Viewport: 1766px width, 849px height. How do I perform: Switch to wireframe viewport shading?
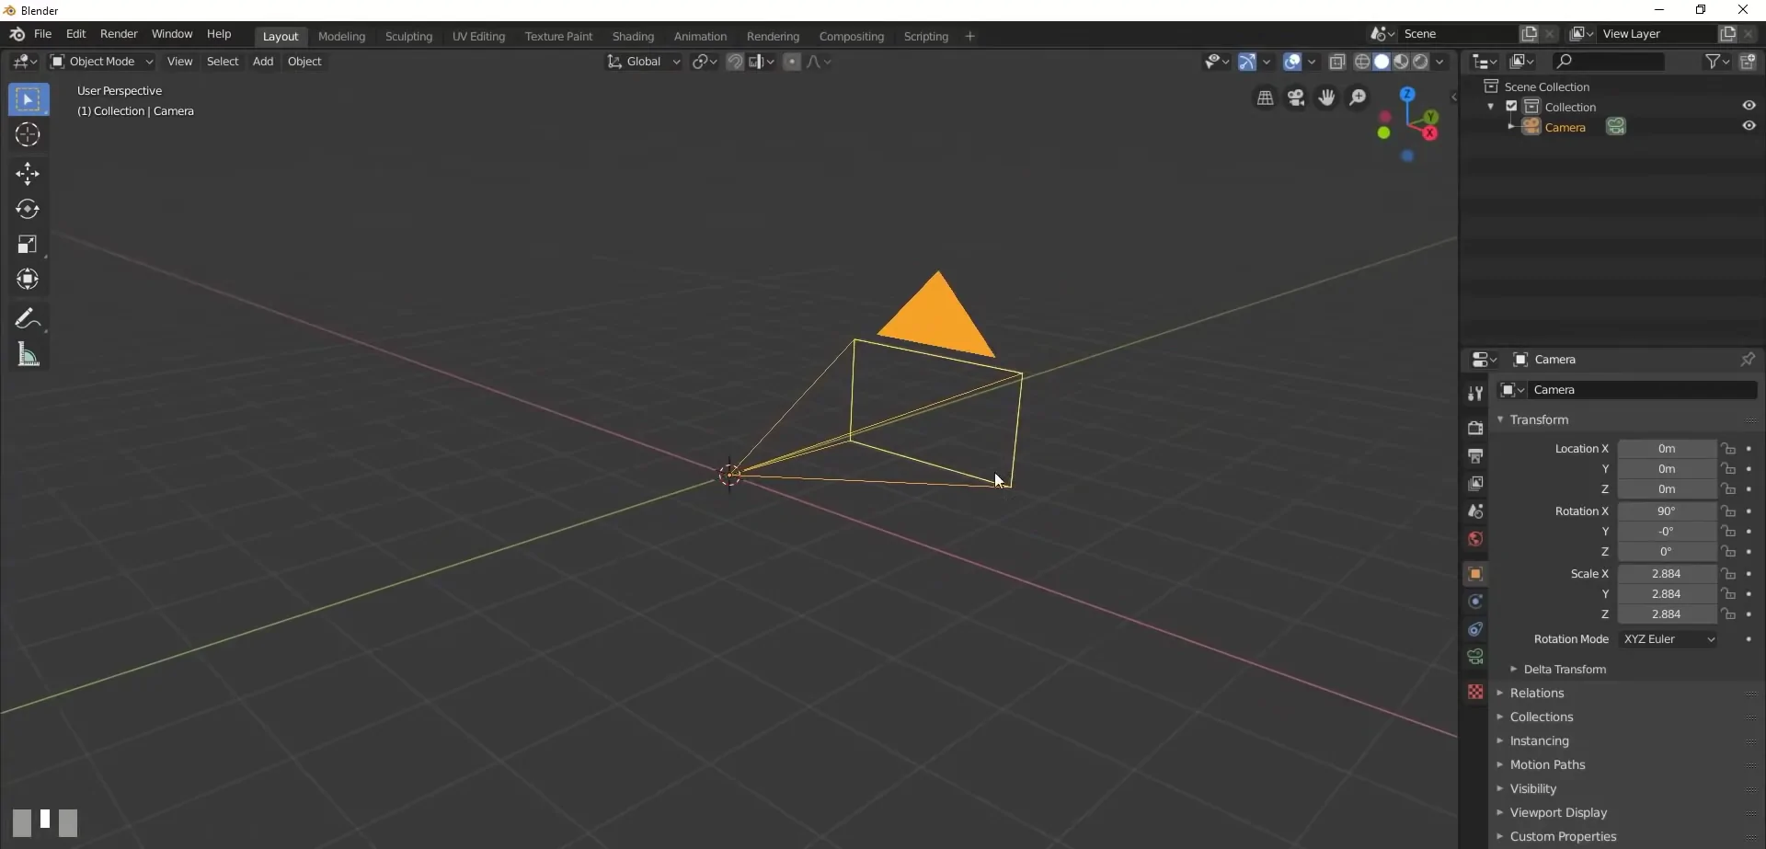(1362, 62)
